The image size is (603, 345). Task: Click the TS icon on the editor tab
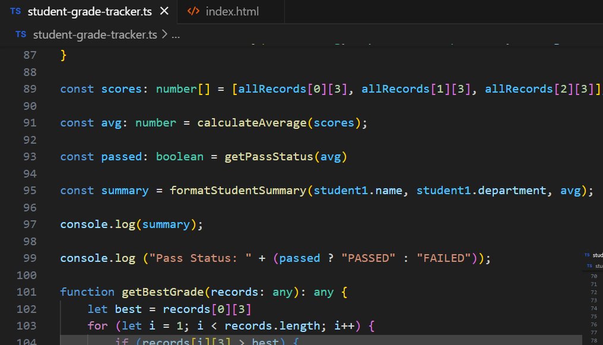click(x=16, y=11)
